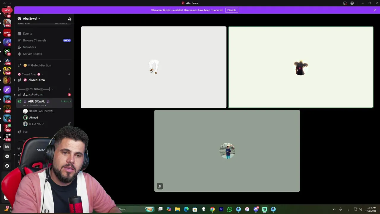380x214 pixels.
Task: Open taskbar volume control
Action: [360, 209]
